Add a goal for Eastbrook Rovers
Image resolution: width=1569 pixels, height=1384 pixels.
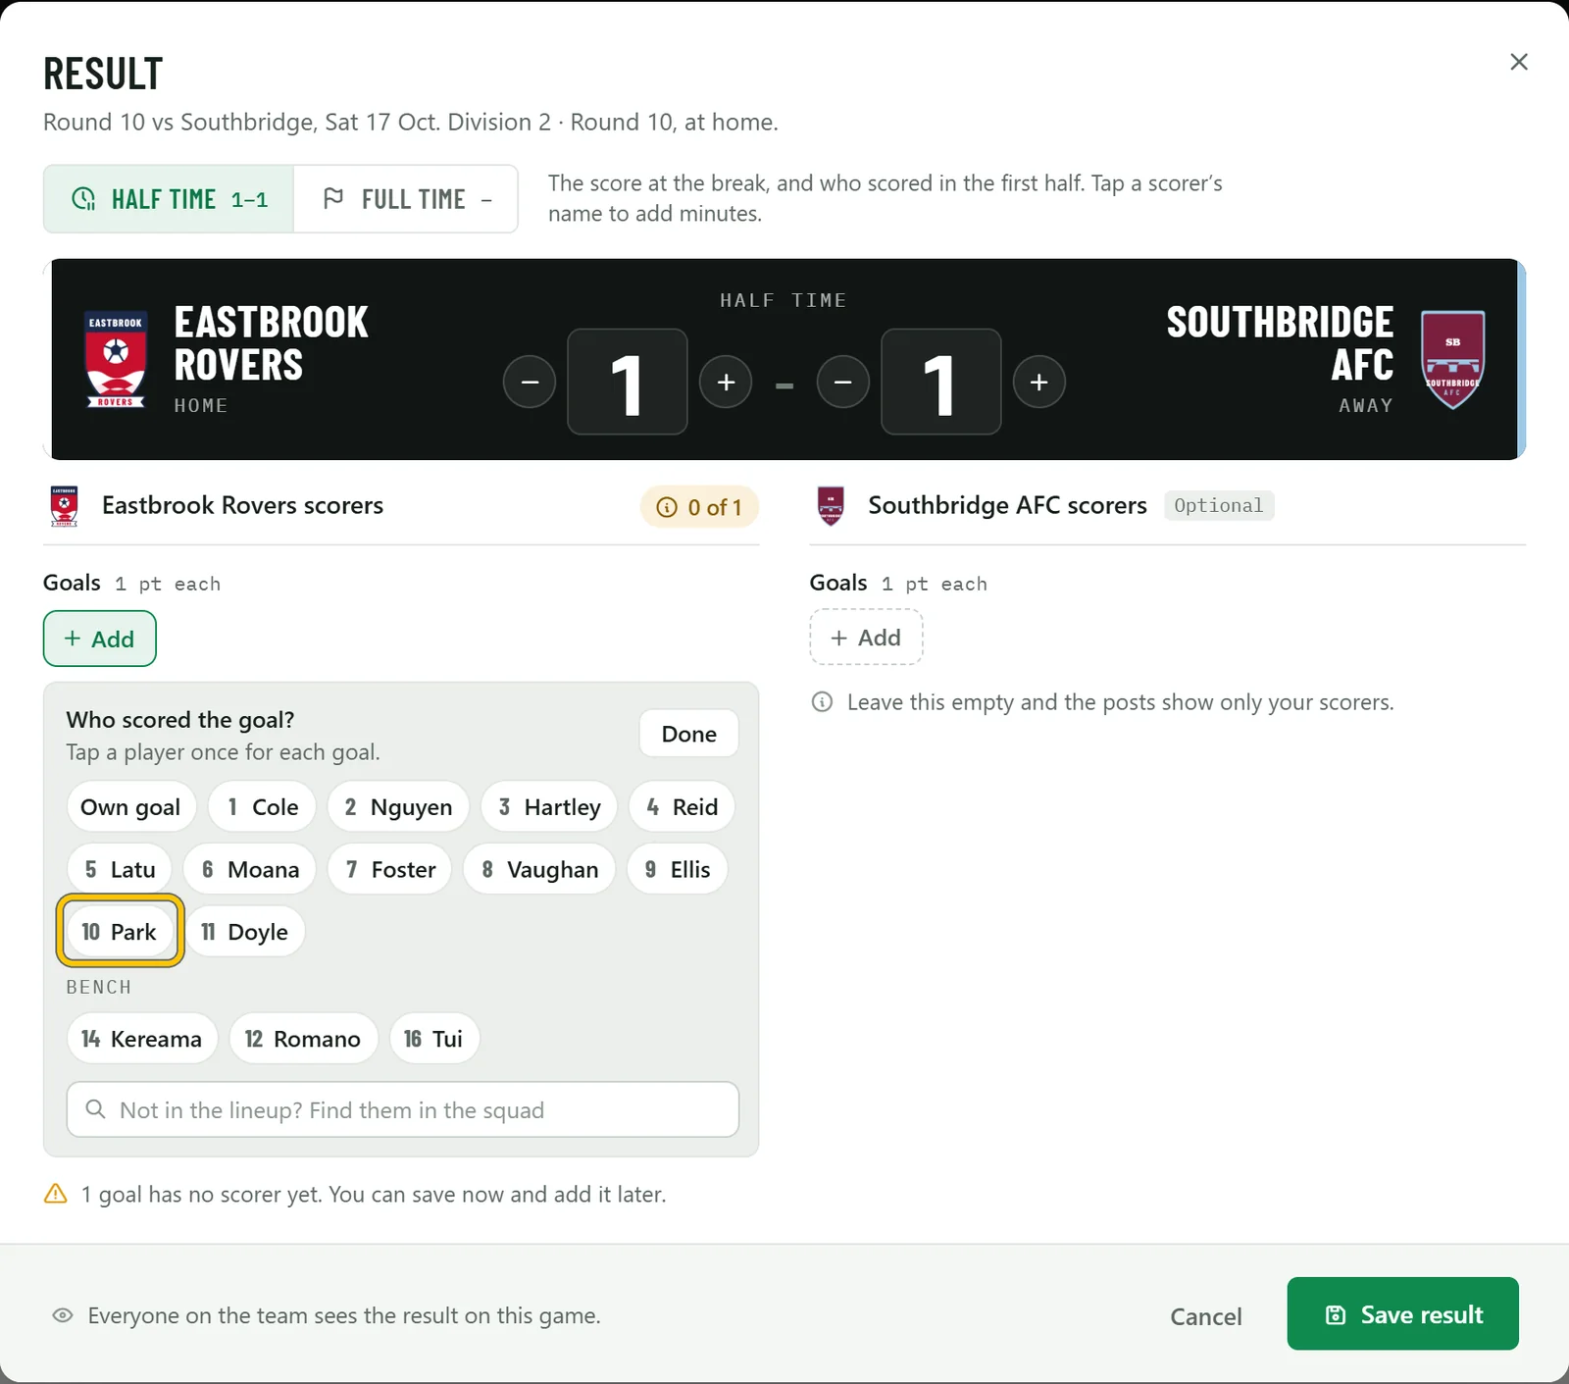100,639
